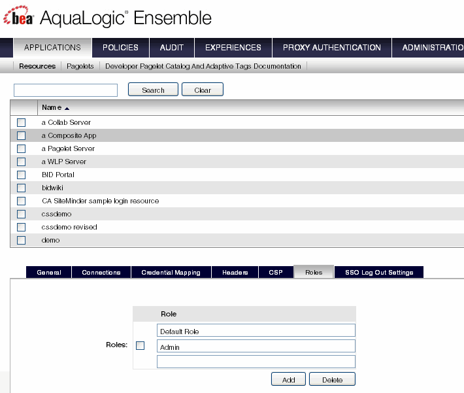Click the Name column sort arrow
This screenshot has height=393, width=464.
pyautogui.click(x=67, y=109)
